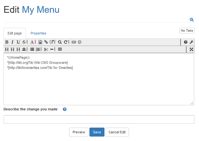Viewport: 199px width, 141px height.
Task: Insert a wiki link with chain icon
Action: click(x=46, y=42)
